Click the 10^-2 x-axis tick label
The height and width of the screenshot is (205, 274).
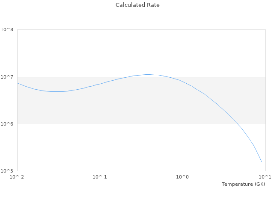click(17, 177)
